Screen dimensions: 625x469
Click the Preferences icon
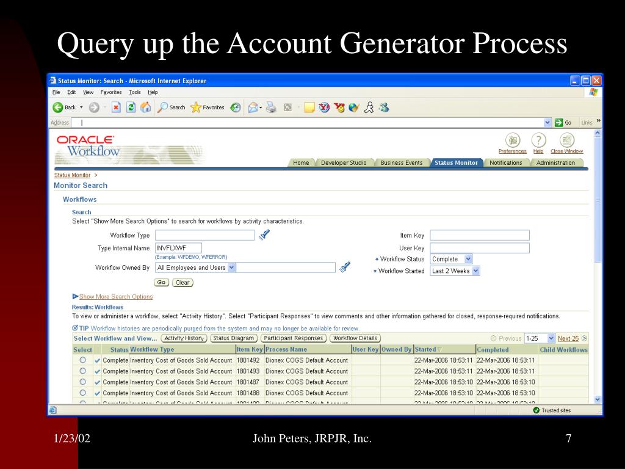coord(513,140)
